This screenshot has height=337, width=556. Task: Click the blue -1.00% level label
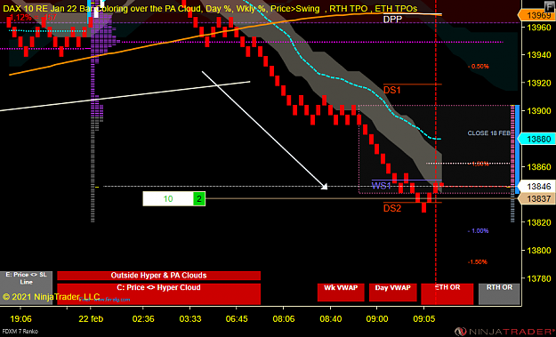pyautogui.click(x=479, y=230)
